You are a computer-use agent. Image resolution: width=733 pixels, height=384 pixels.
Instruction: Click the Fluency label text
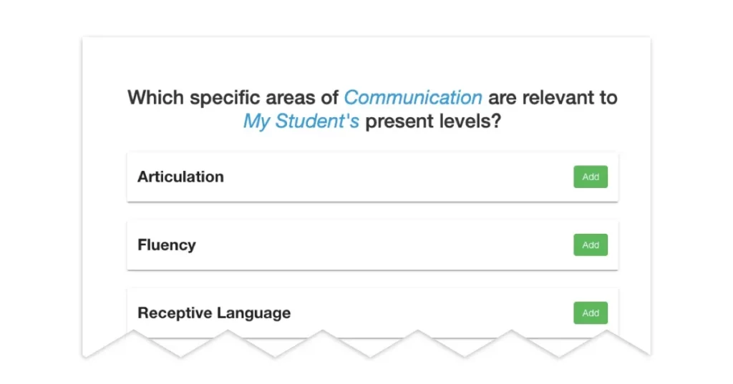pos(166,245)
